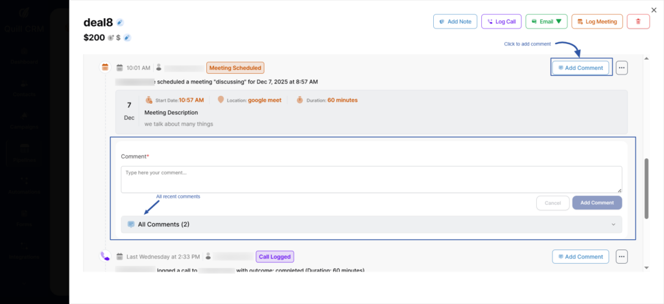Open the three-dot menu on Meeting Scheduled entry
Screen dimensions: 664x304
[x=621, y=67]
